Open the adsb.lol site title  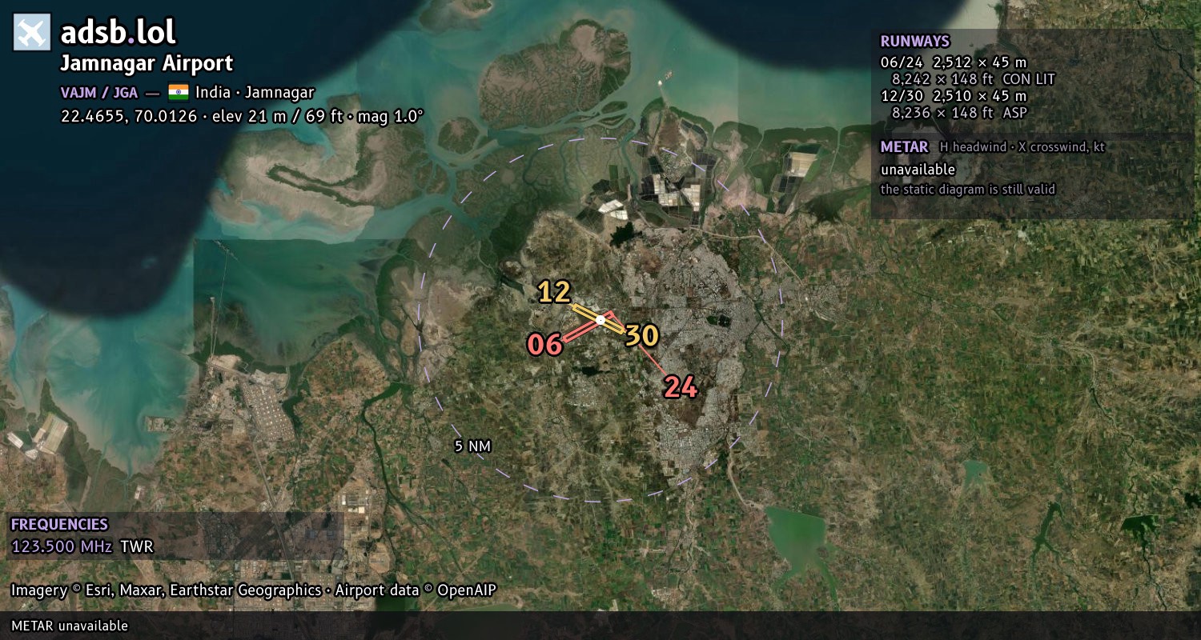tap(118, 32)
